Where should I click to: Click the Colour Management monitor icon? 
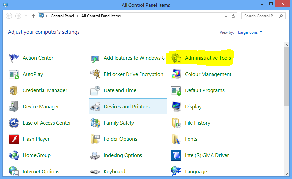[x=176, y=74]
